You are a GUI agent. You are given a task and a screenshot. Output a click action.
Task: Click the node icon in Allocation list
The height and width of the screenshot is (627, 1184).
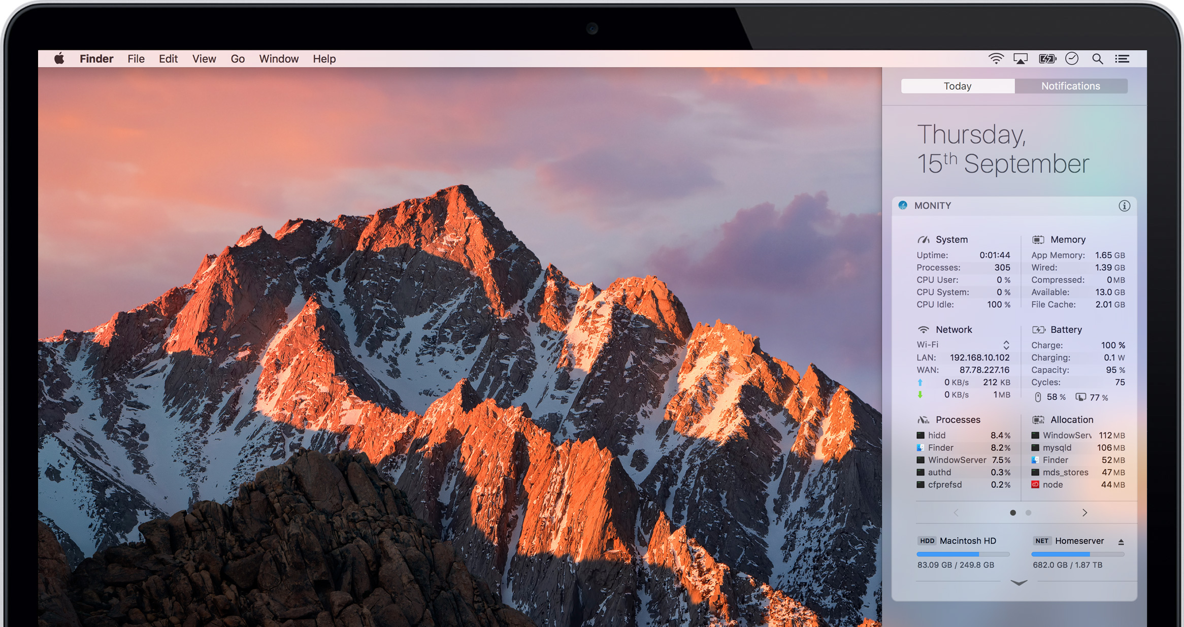pos(1035,484)
